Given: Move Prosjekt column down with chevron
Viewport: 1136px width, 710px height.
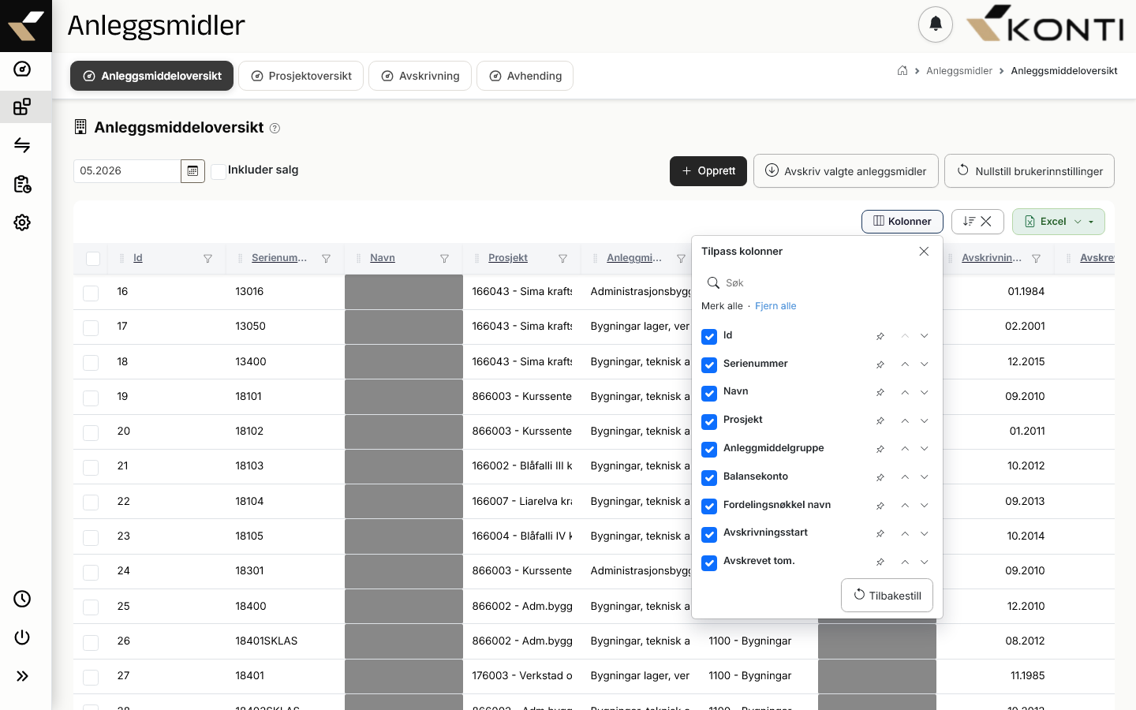Looking at the screenshot, I should click(x=924, y=420).
